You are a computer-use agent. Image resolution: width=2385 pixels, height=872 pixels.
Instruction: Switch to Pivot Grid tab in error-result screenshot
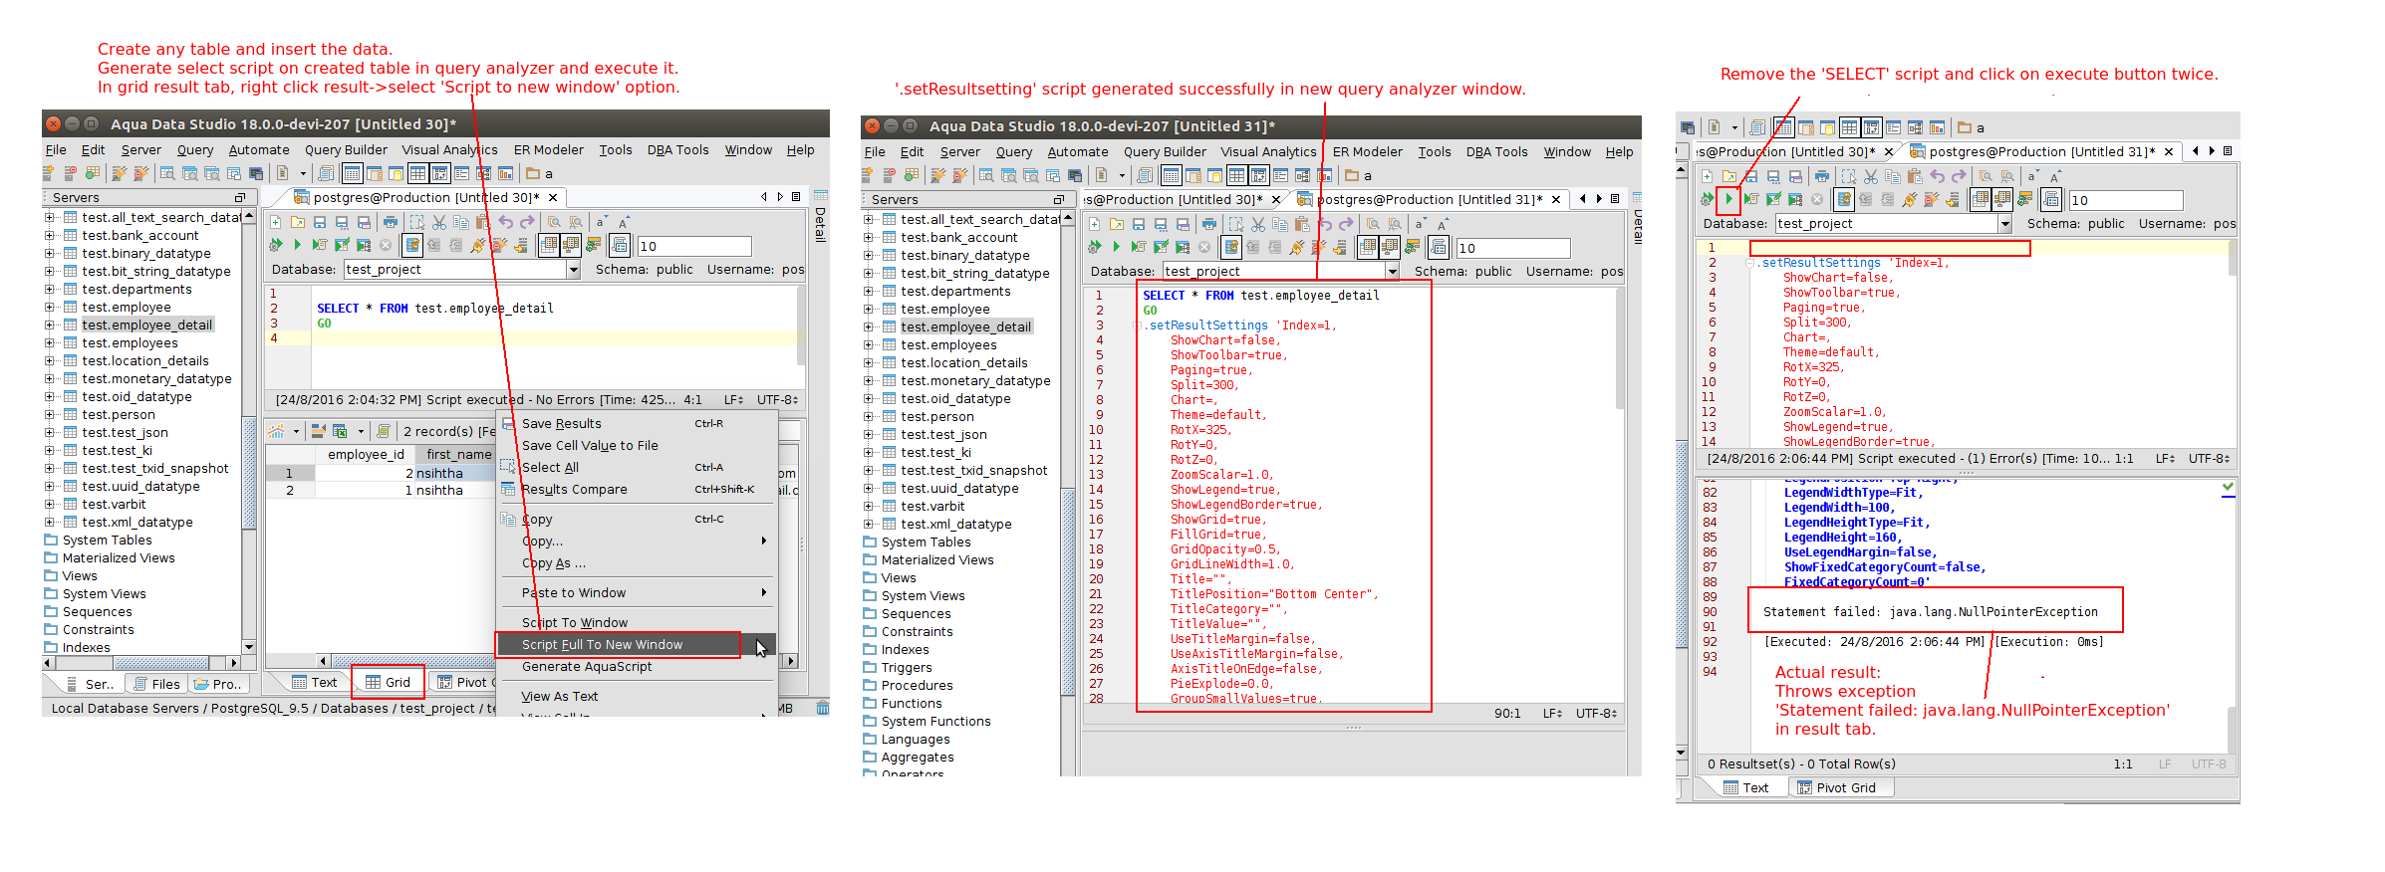[x=1836, y=787]
